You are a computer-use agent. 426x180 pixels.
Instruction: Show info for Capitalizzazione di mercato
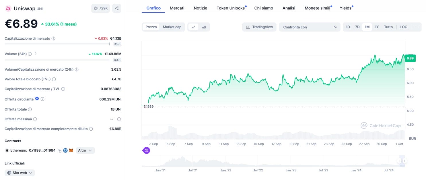pos(53,38)
